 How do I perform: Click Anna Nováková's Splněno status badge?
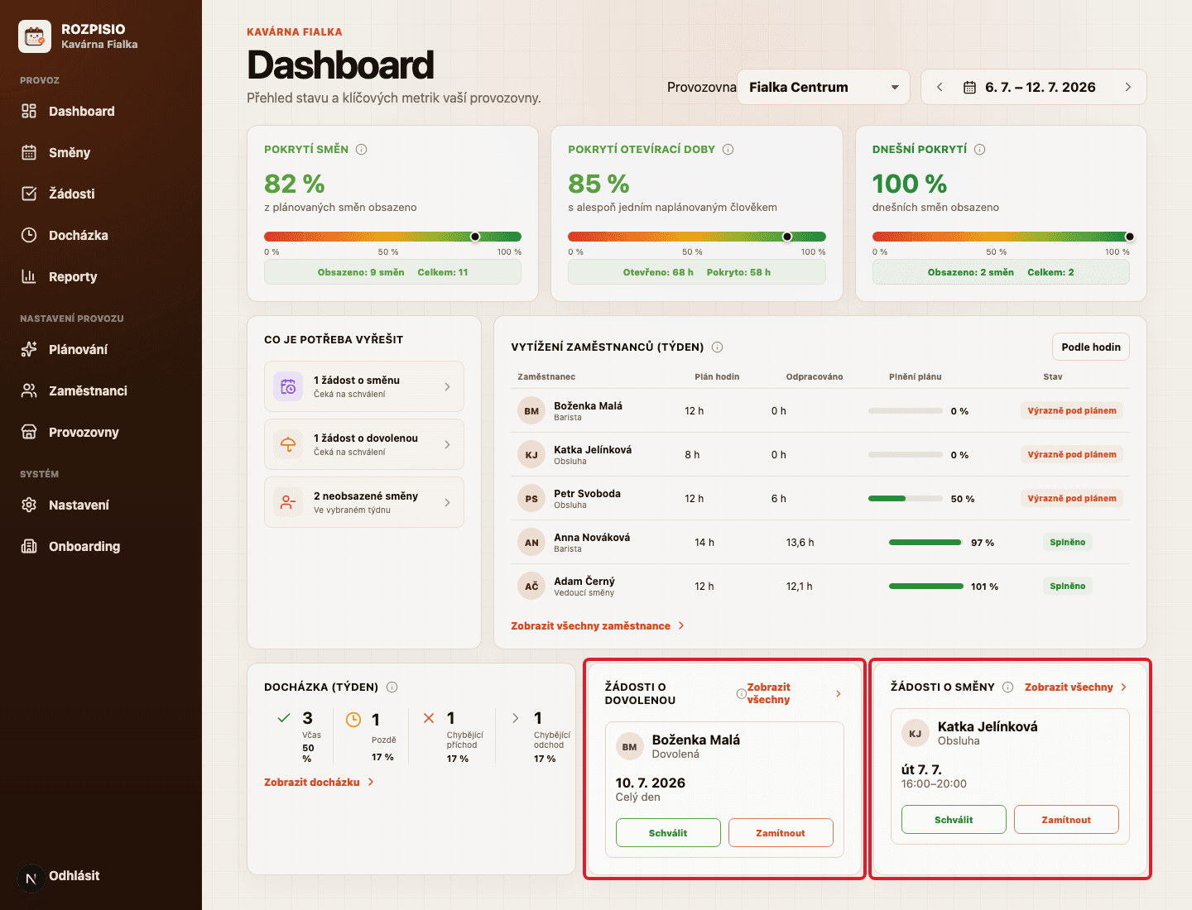pyautogui.click(x=1067, y=543)
